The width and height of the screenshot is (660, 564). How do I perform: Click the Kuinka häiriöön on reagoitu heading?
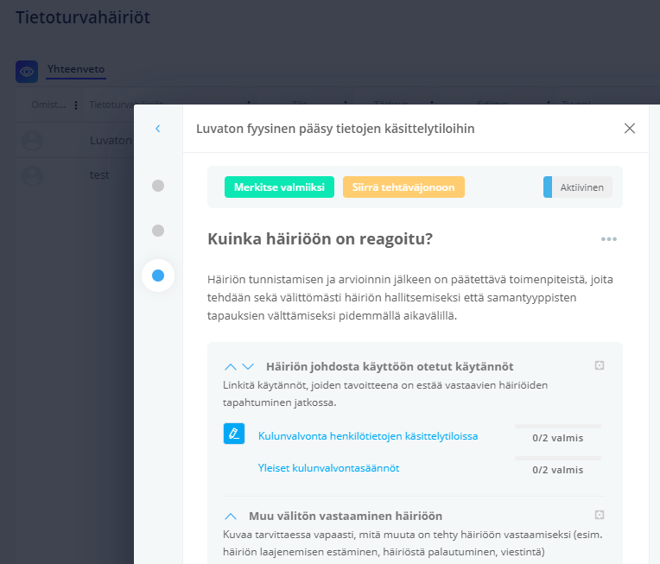pyautogui.click(x=320, y=239)
